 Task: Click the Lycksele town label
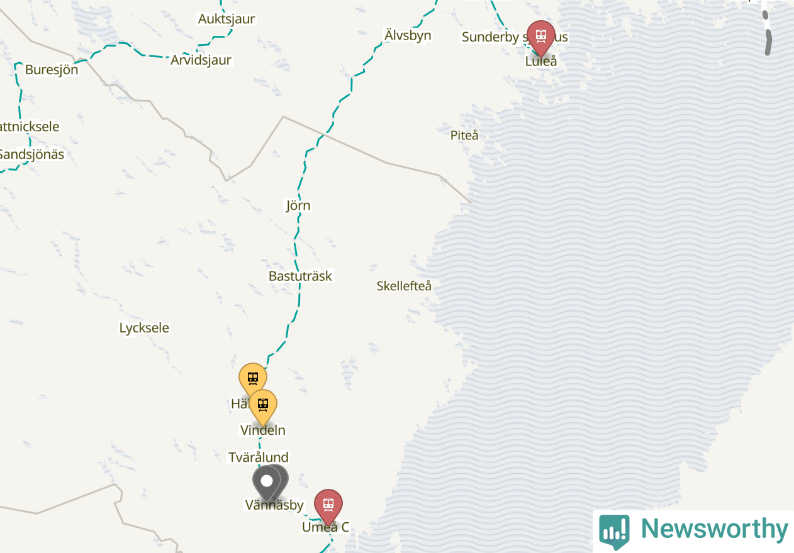(x=144, y=328)
